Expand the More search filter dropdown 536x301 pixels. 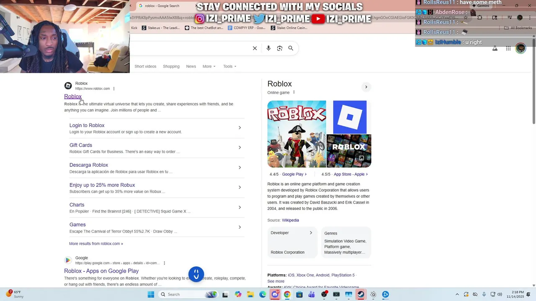pos(209,66)
